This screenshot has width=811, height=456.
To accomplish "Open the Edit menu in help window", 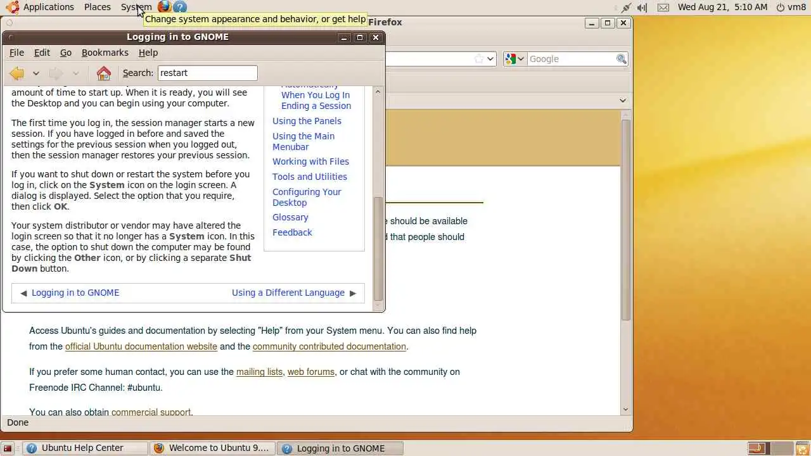I will click(x=42, y=53).
